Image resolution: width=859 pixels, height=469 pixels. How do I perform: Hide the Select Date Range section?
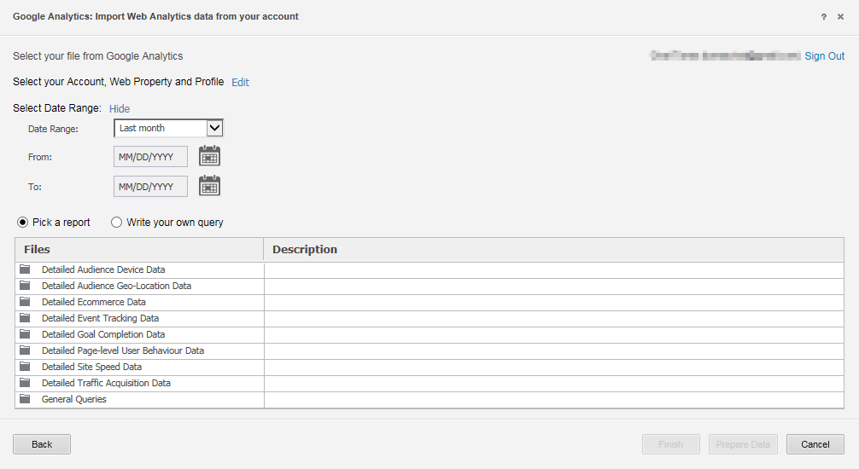(x=120, y=108)
